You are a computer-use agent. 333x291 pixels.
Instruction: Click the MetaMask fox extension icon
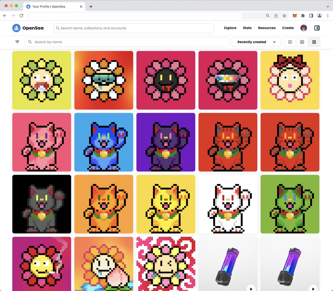click(x=295, y=16)
